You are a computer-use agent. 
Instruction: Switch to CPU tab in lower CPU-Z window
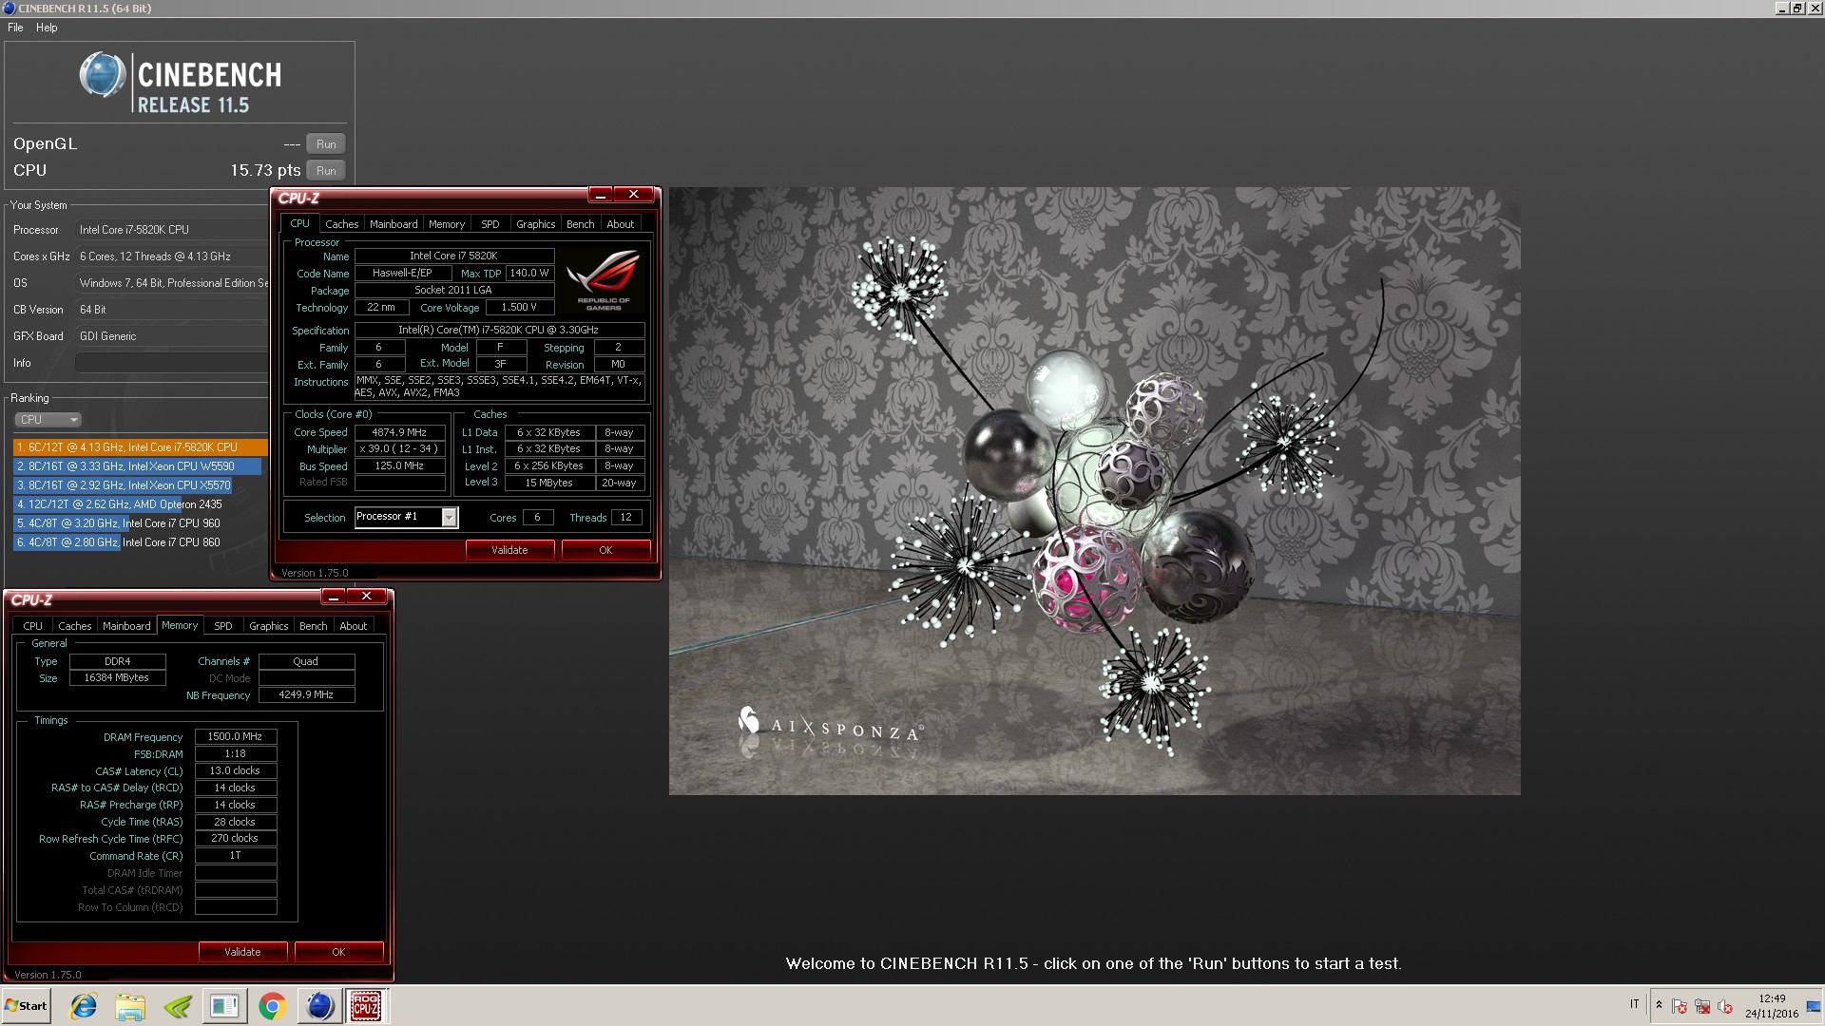click(x=33, y=626)
